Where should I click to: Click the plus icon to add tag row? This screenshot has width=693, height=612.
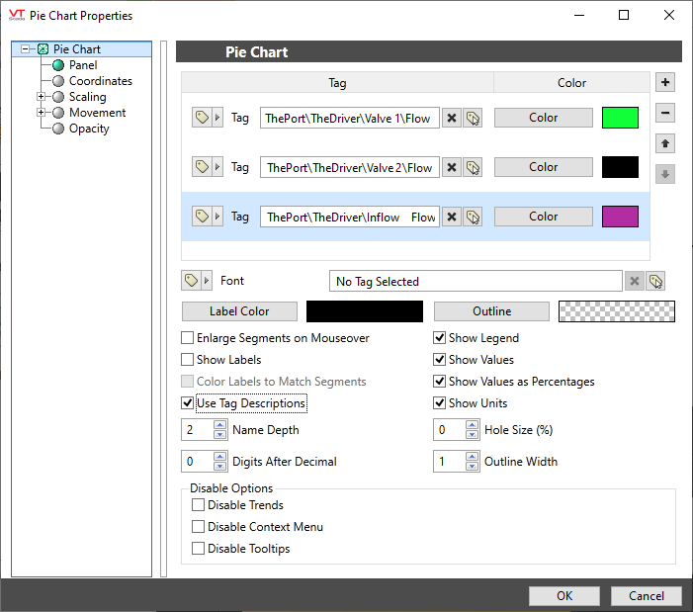pyautogui.click(x=665, y=83)
